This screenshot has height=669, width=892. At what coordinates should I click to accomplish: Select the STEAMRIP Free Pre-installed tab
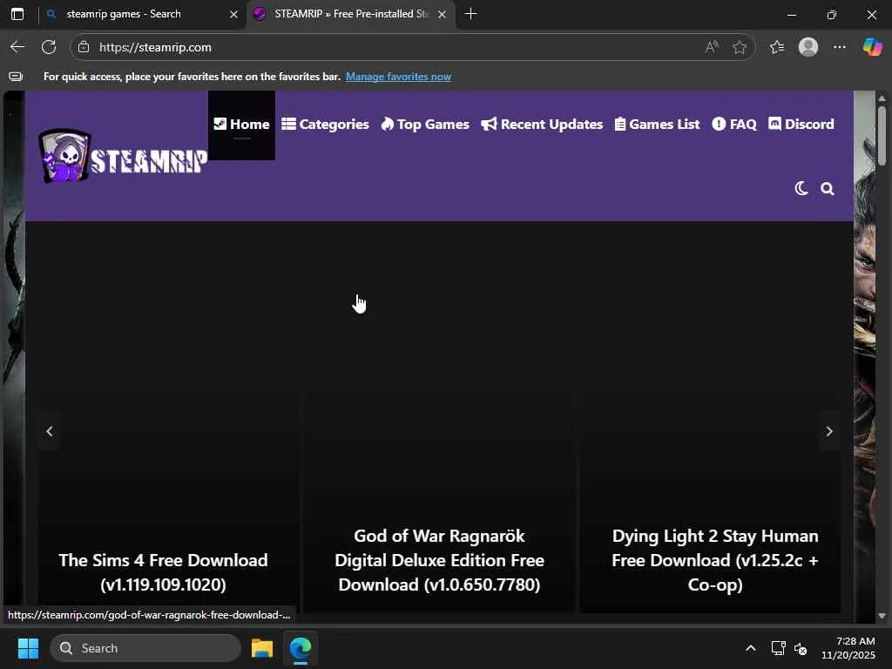(x=351, y=14)
